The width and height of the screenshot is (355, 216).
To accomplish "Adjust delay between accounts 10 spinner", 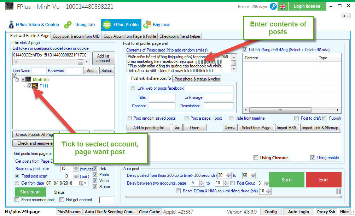I will pos(226,183).
